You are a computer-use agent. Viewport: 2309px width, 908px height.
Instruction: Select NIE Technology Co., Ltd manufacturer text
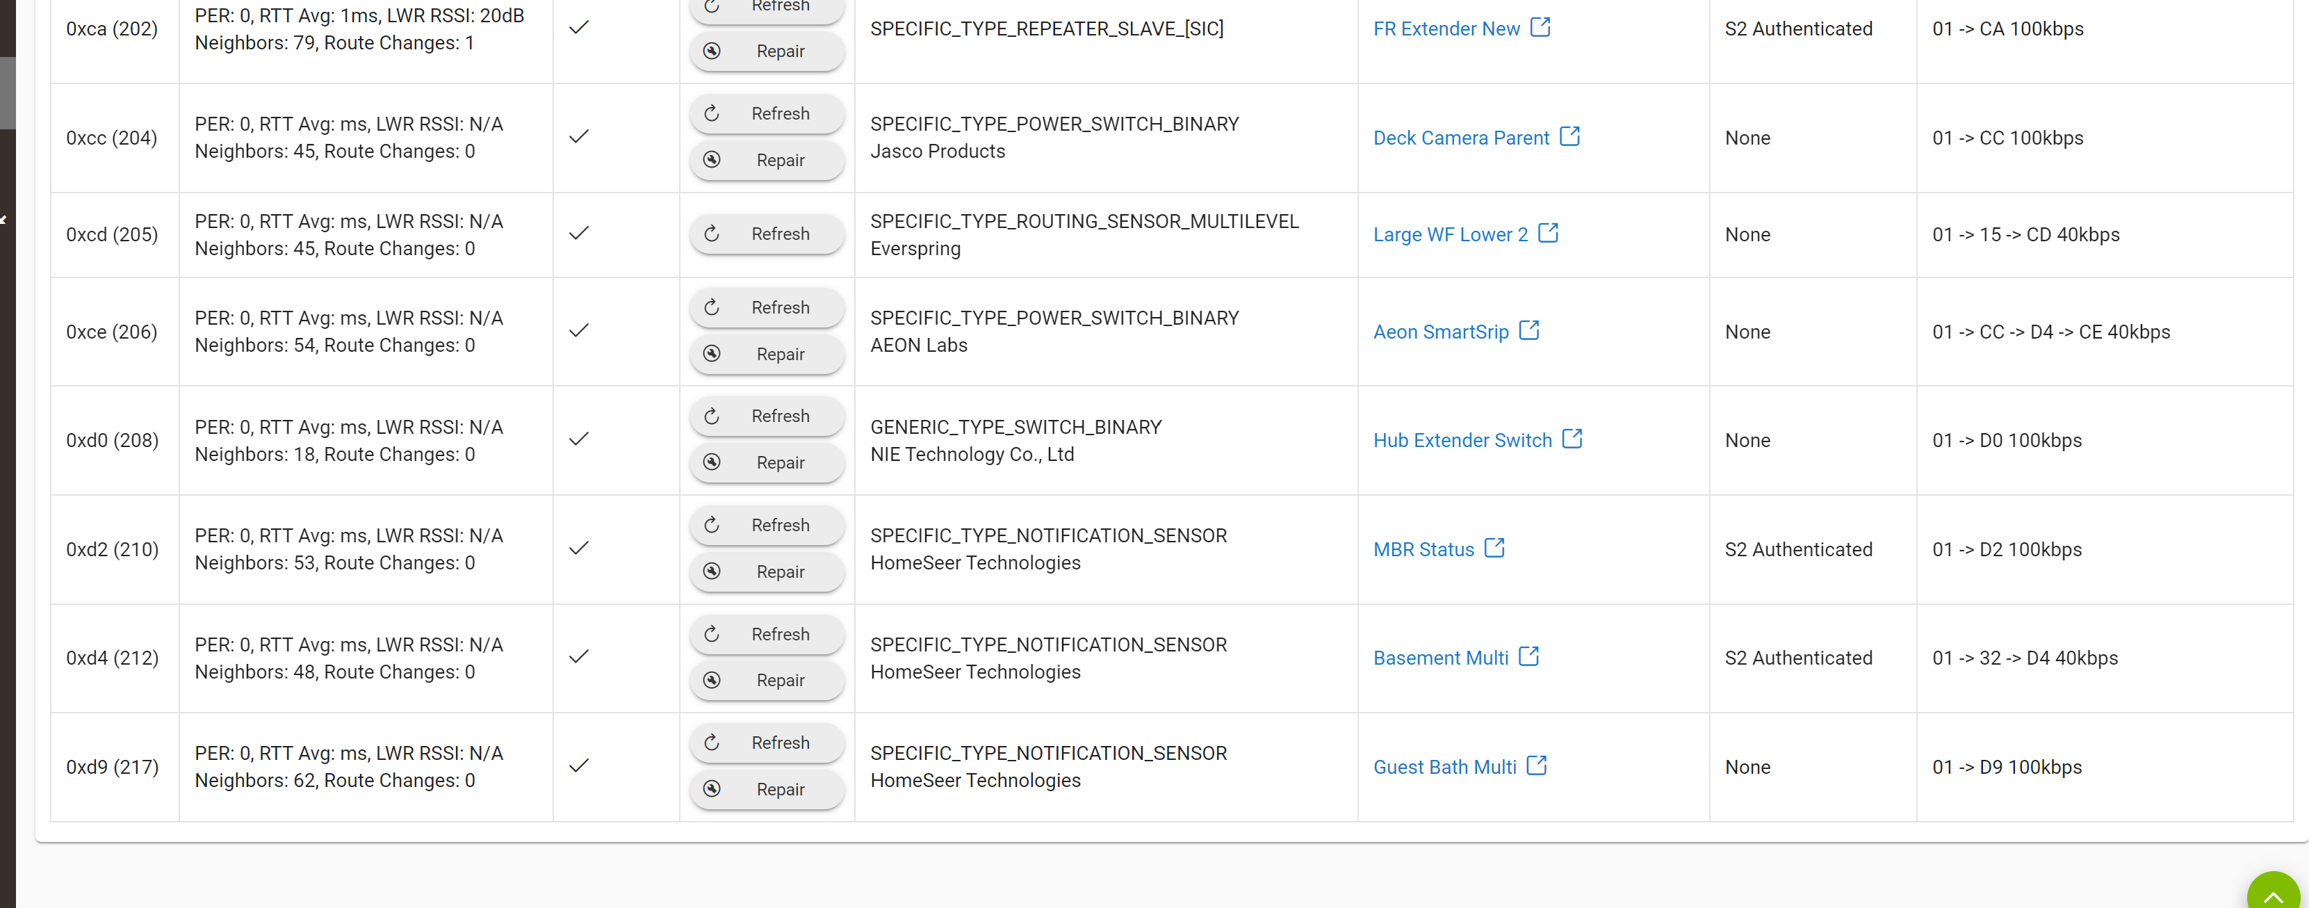pyautogui.click(x=972, y=455)
